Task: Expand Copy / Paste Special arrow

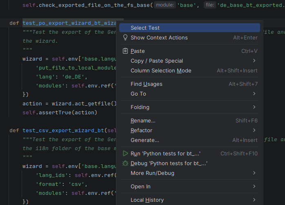Action: pyautogui.click(x=254, y=61)
